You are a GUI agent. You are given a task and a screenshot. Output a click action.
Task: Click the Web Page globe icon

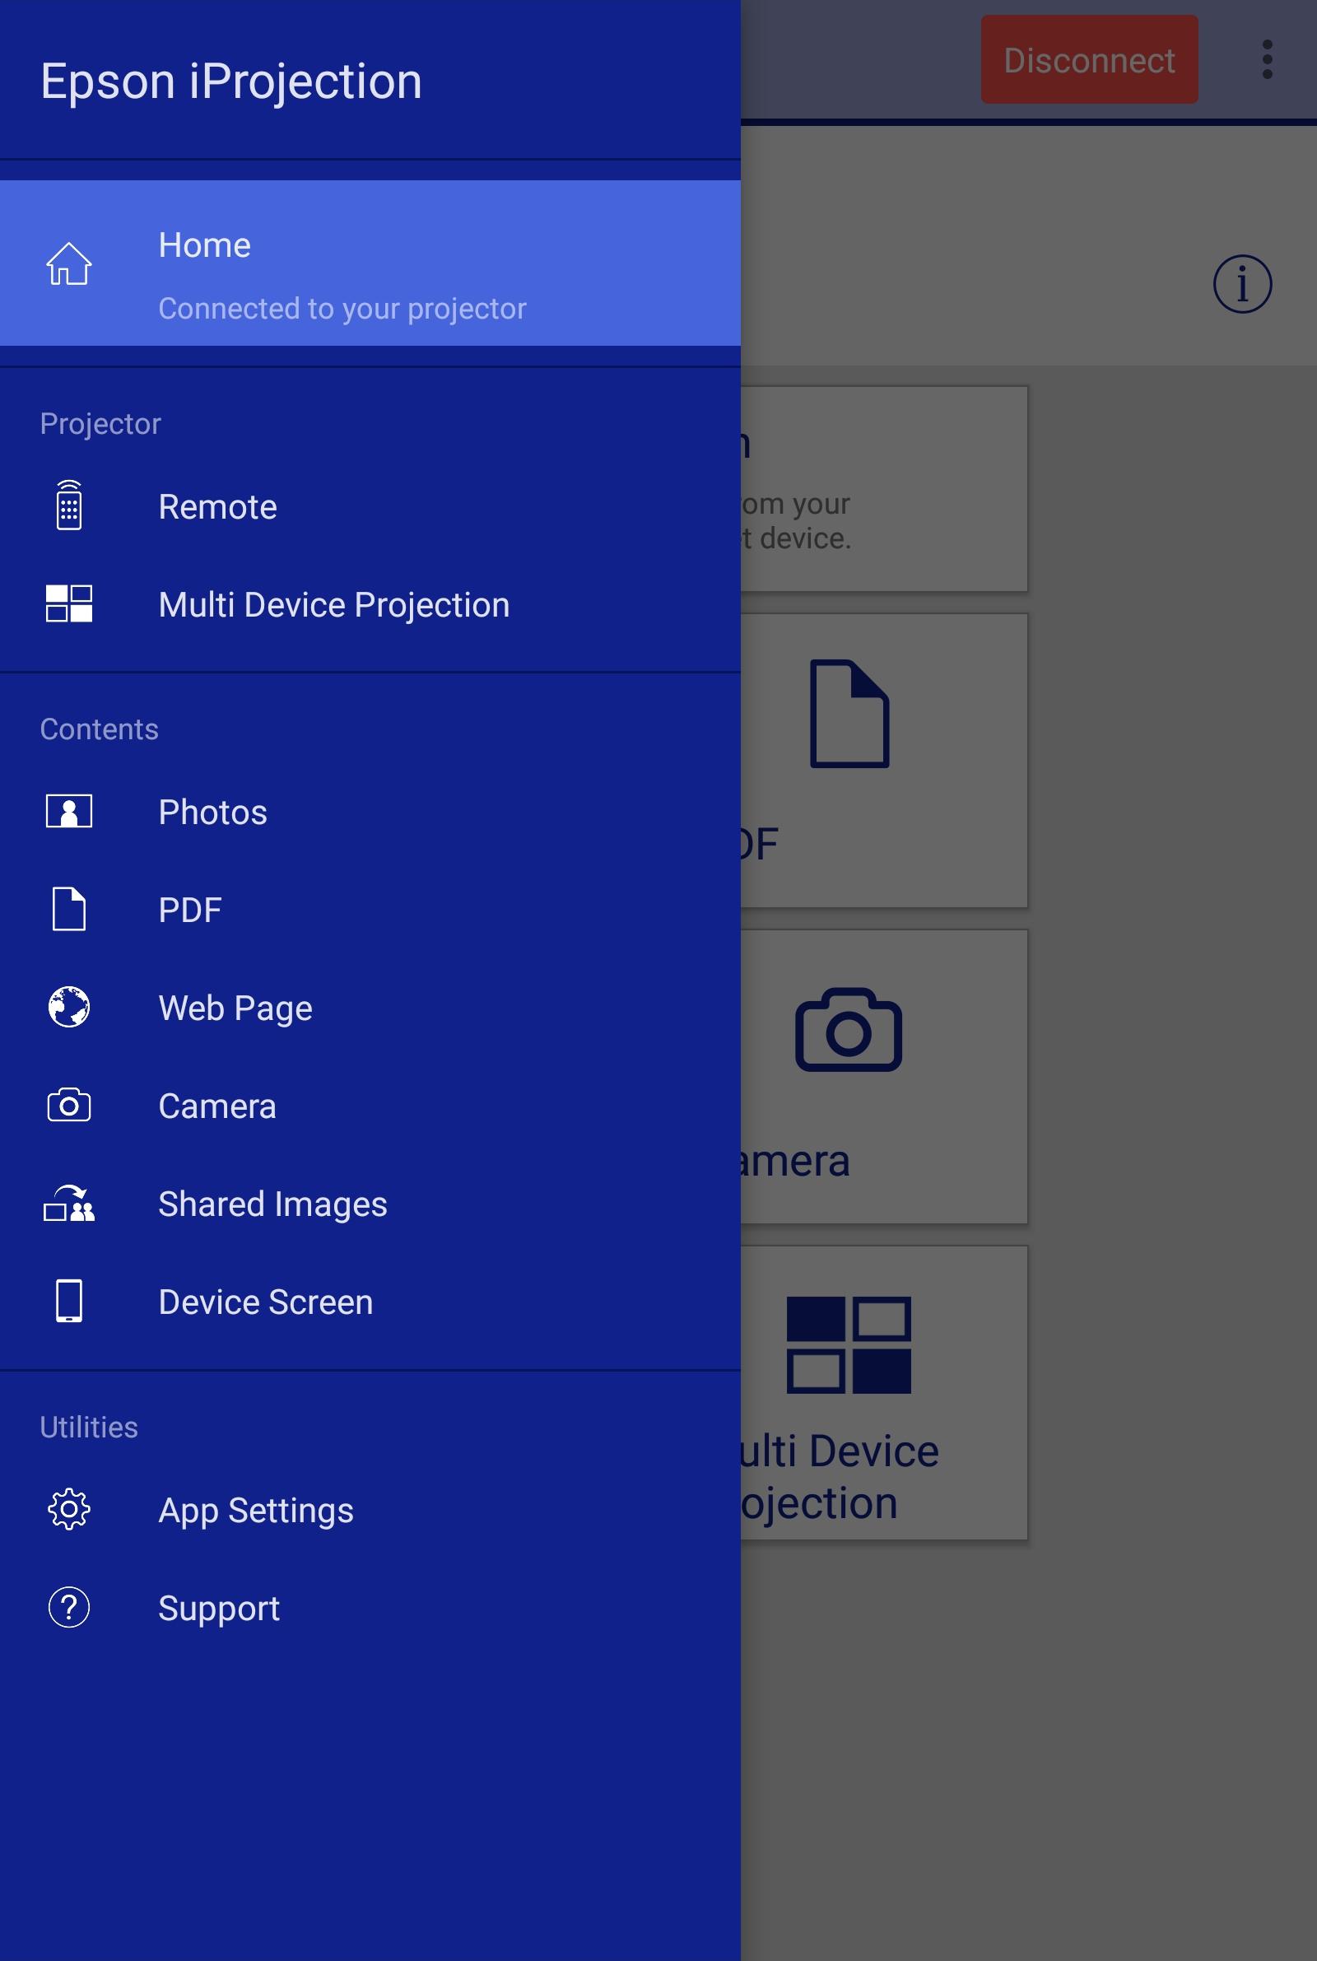[69, 1007]
